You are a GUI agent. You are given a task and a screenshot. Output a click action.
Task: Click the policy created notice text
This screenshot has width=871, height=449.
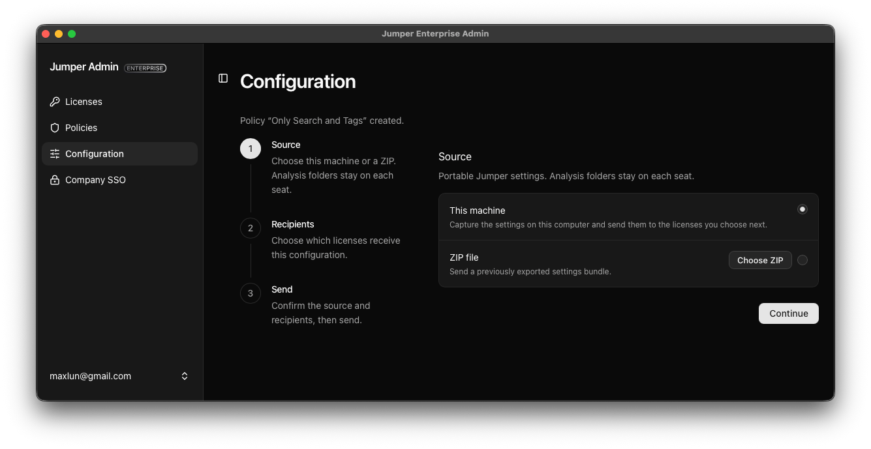(x=322, y=121)
